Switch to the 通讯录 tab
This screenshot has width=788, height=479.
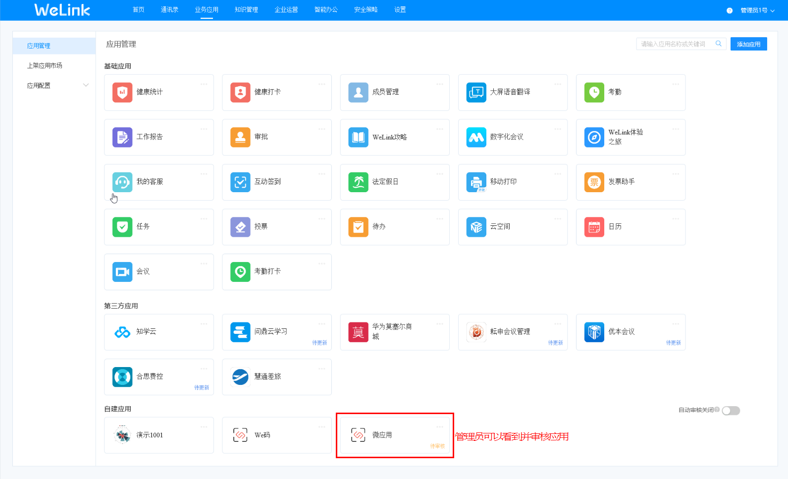(169, 10)
